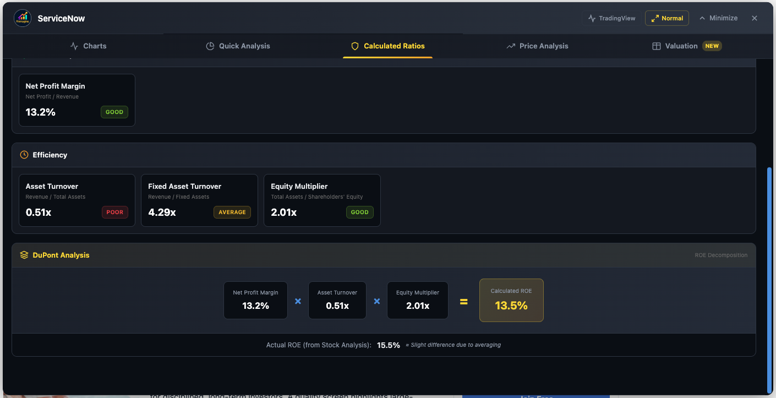Screen dimensions: 776x398
Task: Select the Fixed Asset Turnover card
Action: [199, 200]
